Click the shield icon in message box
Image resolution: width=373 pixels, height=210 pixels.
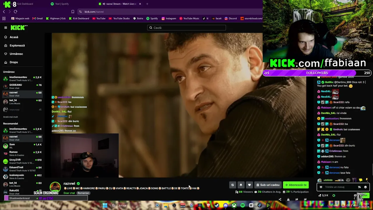pyautogui.click(x=321, y=187)
